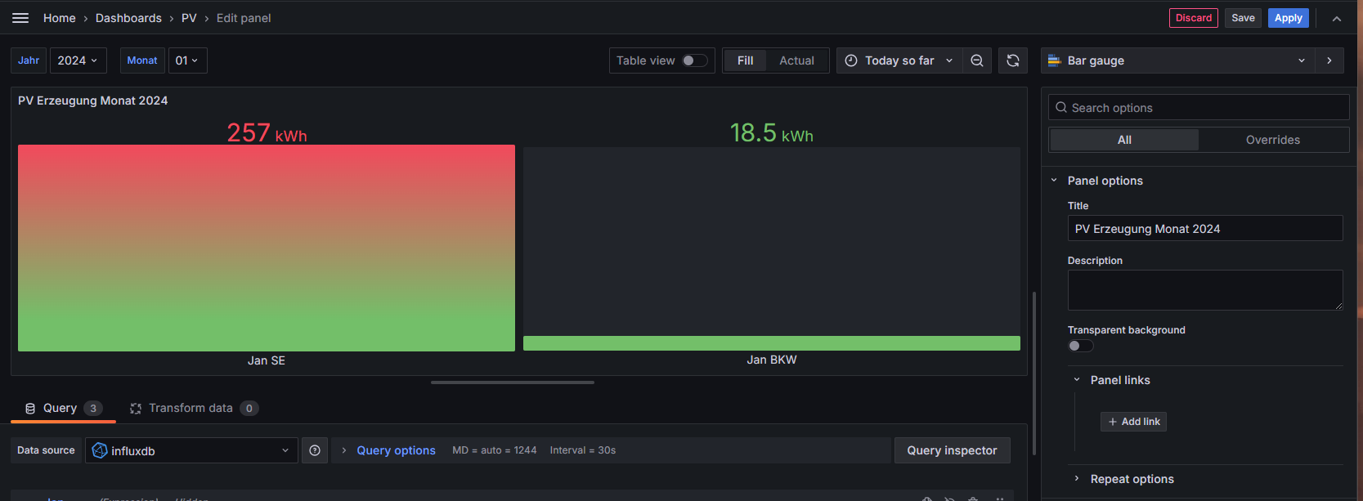Click the zoom out time range icon
Image resolution: width=1363 pixels, height=501 pixels.
[x=977, y=60]
